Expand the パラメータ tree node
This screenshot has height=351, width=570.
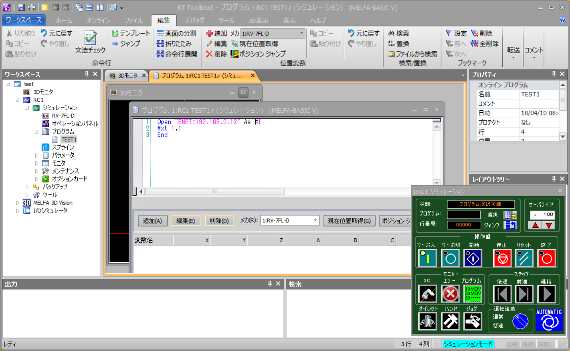tap(36, 155)
